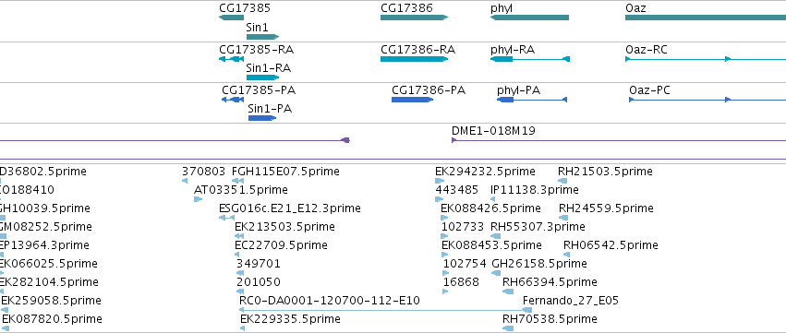Select the RH70538.5prime EST arrow

[x=508, y=328]
